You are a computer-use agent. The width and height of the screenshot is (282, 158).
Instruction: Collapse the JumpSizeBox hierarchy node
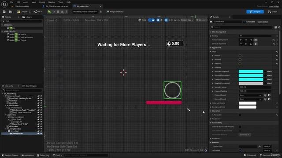click(6, 129)
